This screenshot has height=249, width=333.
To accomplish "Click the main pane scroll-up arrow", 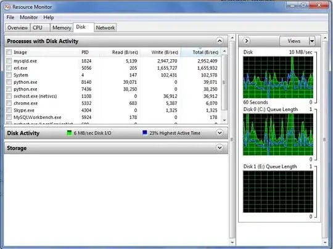I will click(232, 38).
